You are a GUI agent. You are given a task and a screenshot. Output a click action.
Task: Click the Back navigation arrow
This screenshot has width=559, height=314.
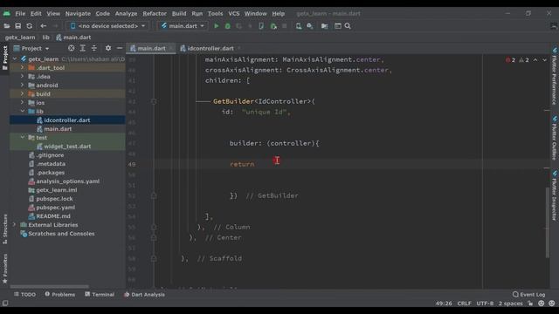43,26
